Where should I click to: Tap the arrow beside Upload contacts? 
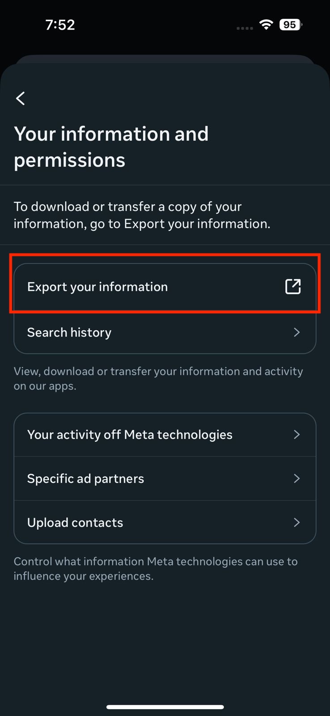tap(296, 522)
